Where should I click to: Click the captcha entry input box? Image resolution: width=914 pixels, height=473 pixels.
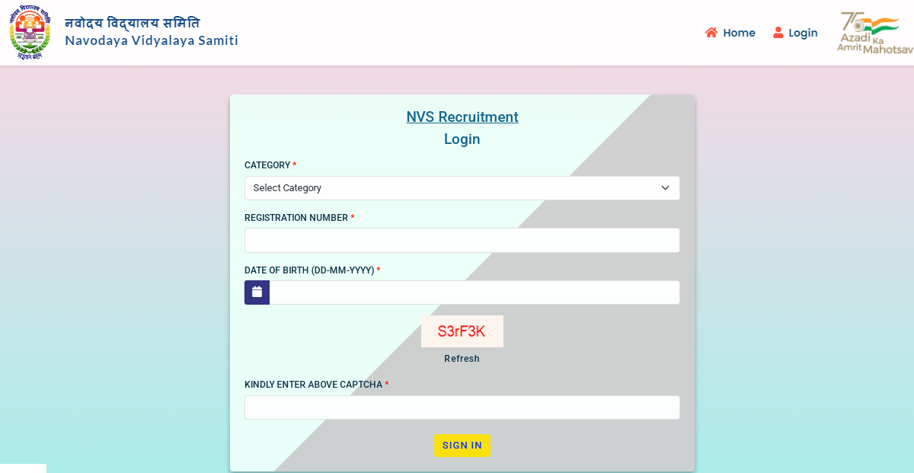point(462,407)
